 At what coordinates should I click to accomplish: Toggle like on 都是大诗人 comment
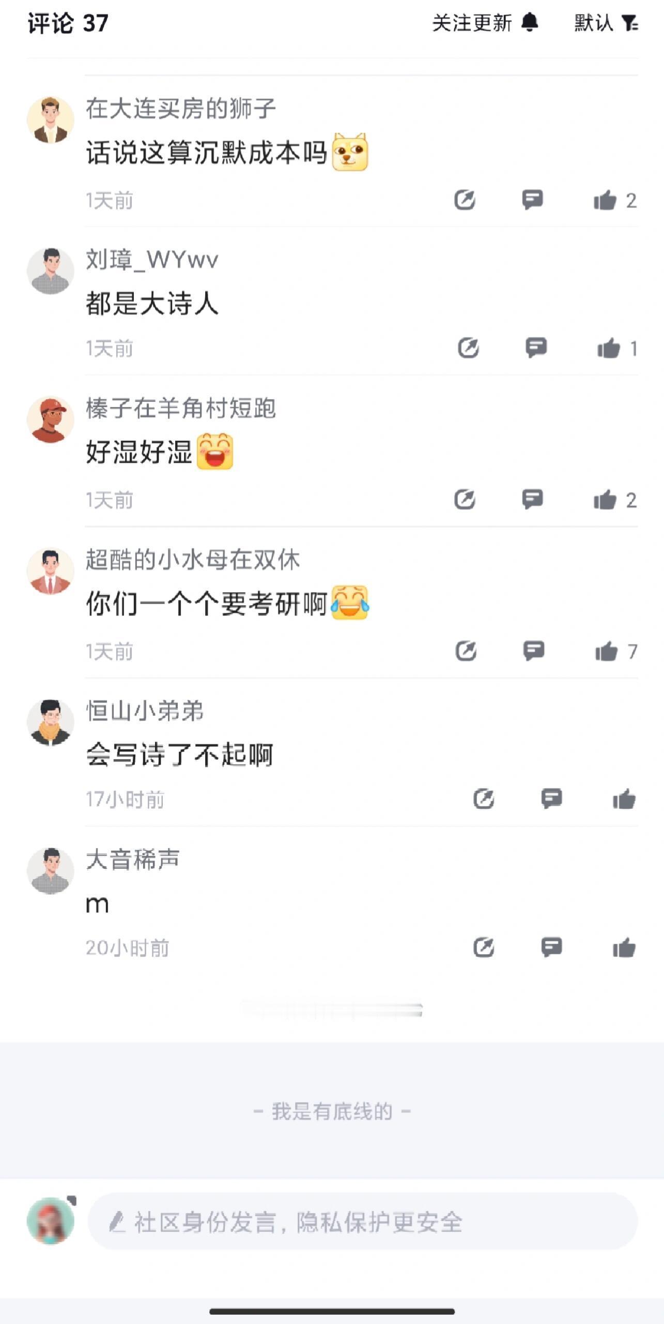(609, 348)
